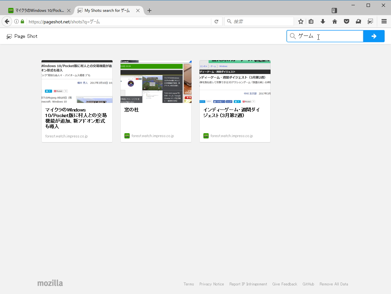391x294 pixels.
Task: Open the Privacy Notice footer link
Action: tap(212, 284)
